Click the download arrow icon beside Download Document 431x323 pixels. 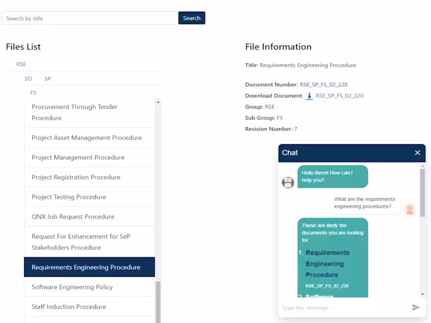(309, 96)
